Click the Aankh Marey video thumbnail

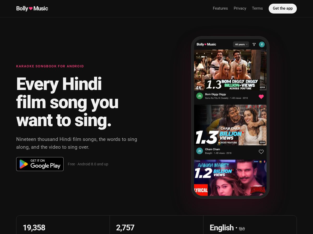[x=230, y=178]
